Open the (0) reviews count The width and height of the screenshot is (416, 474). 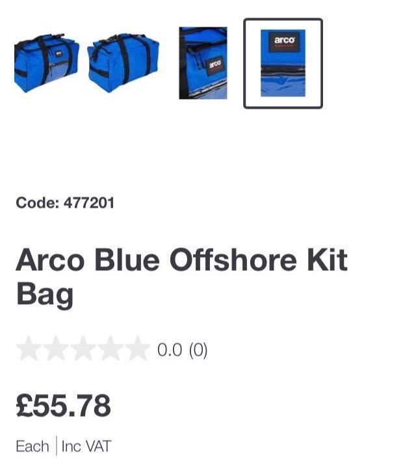point(198,350)
